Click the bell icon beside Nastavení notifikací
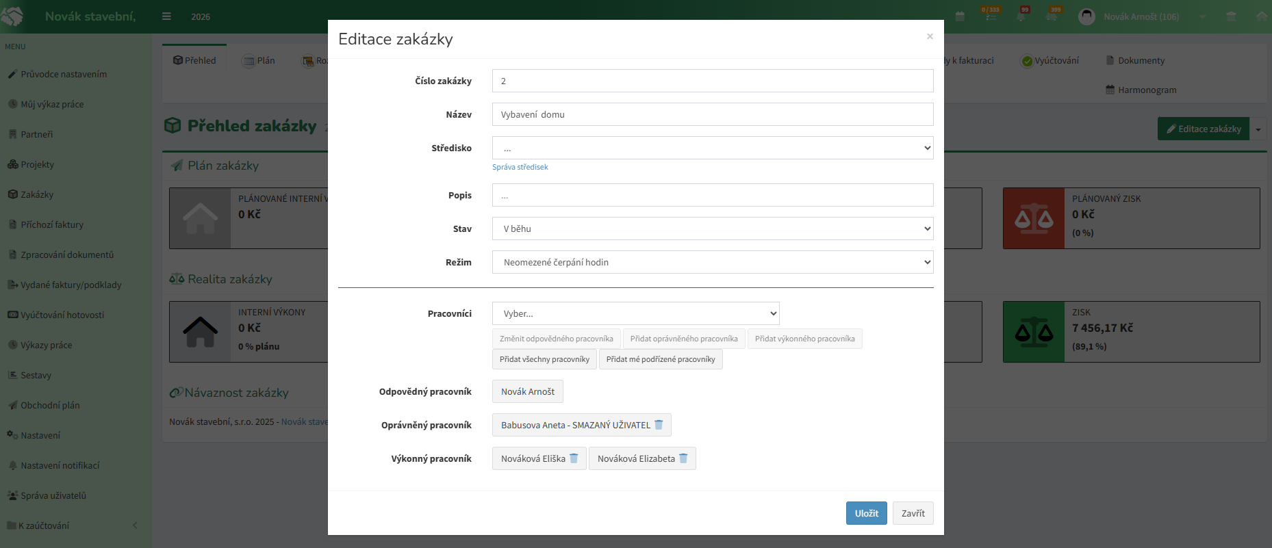The height and width of the screenshot is (548, 1272). point(12,465)
